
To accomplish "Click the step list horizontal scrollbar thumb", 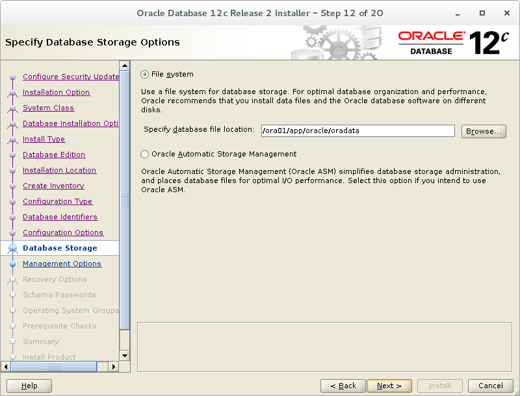I will pyautogui.click(x=54, y=367).
